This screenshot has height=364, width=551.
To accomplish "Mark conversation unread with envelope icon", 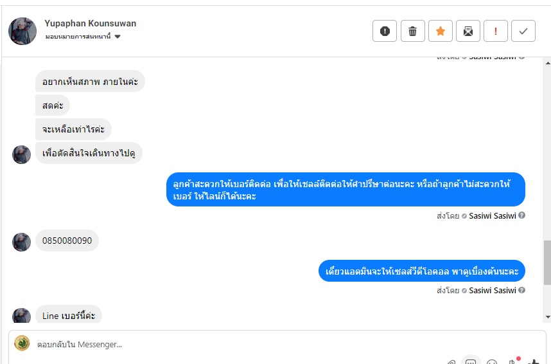I will [x=468, y=31].
